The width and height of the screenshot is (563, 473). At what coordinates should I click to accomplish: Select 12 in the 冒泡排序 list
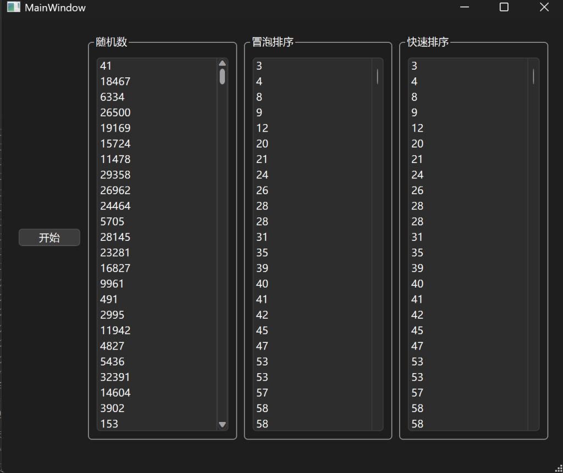click(262, 128)
